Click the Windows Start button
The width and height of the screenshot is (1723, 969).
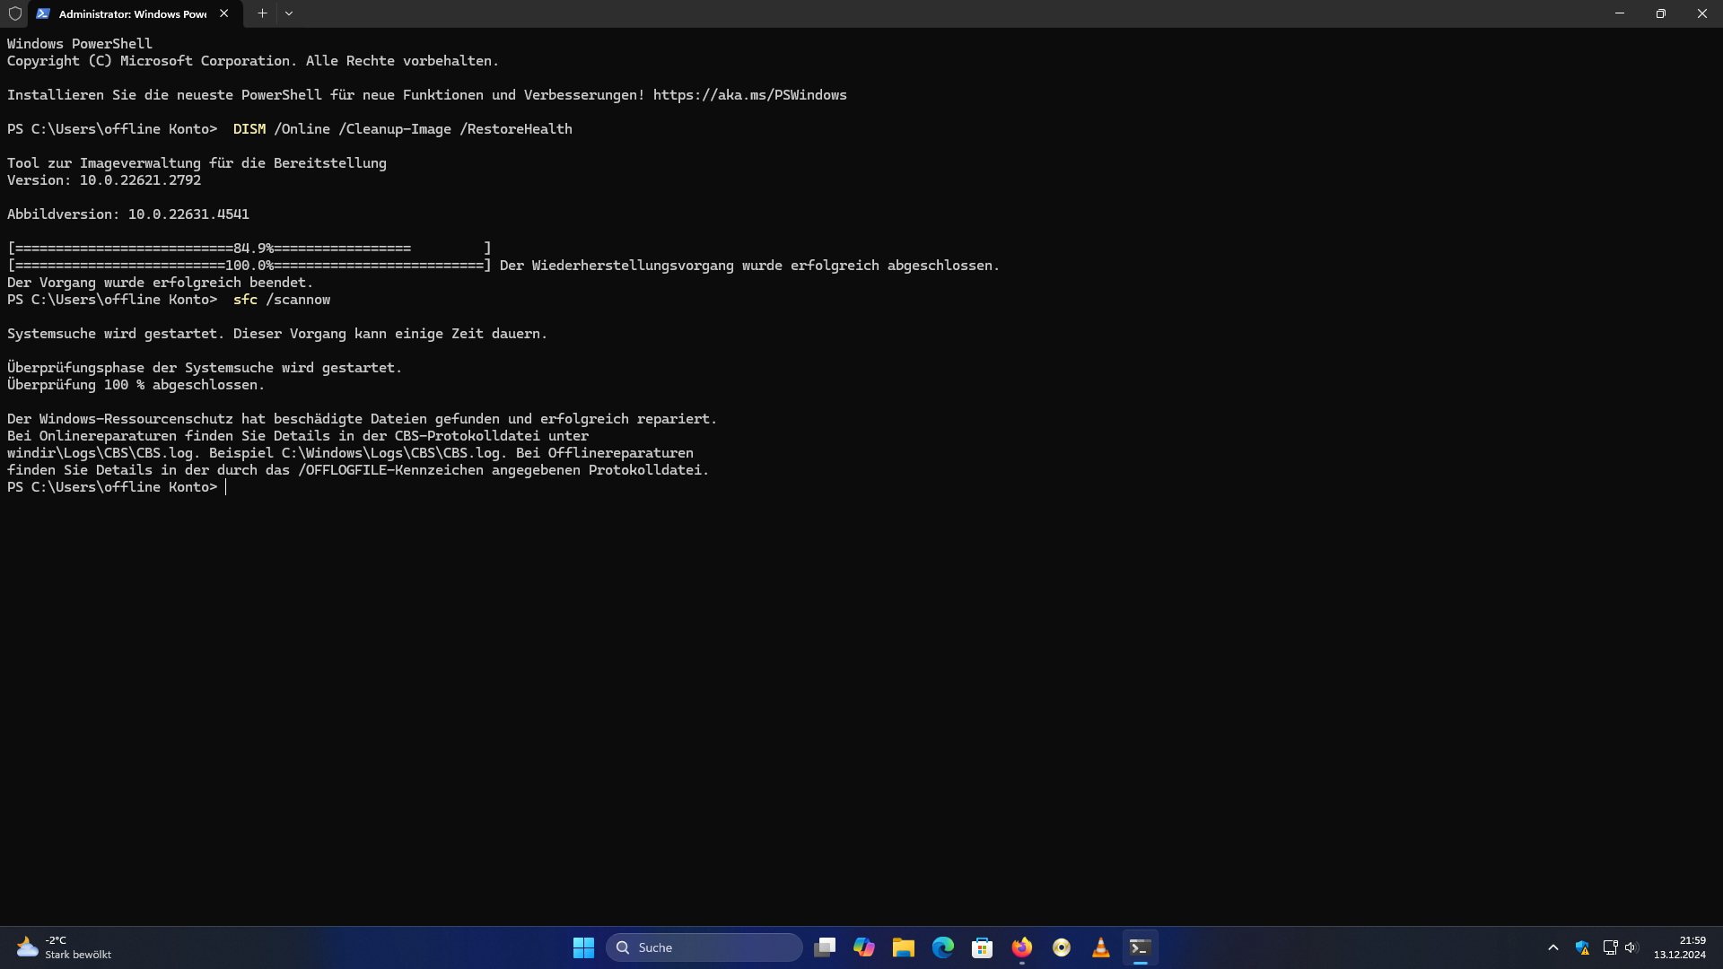pyautogui.click(x=583, y=947)
